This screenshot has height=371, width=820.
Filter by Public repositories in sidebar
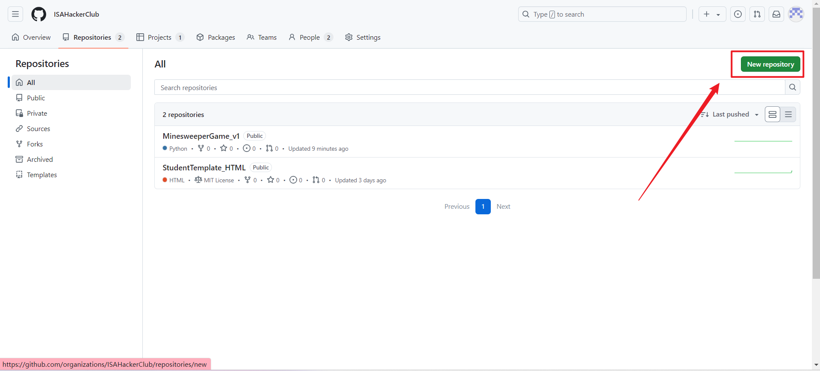click(x=71, y=98)
